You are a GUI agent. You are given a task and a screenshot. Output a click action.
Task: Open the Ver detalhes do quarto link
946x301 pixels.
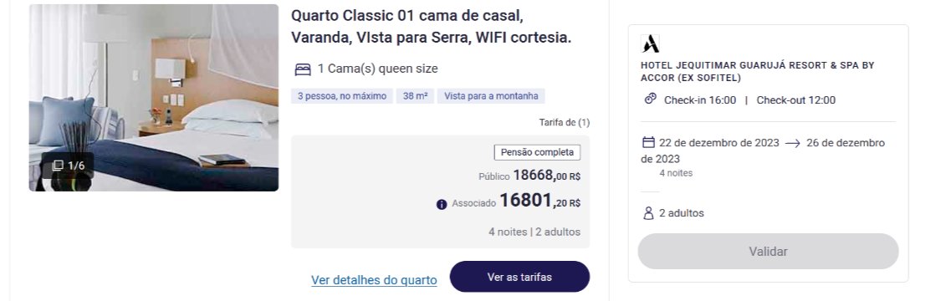[x=374, y=280]
